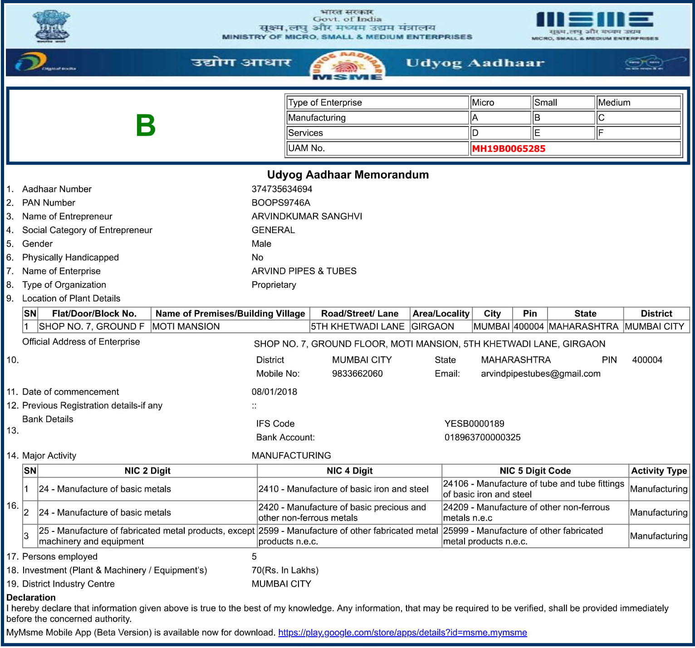
Task: Click the IFS Code value YESB0000189
Action: (x=474, y=424)
